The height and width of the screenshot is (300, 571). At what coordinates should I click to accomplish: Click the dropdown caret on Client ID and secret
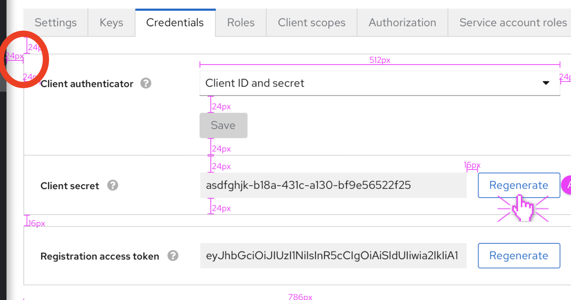coord(546,83)
